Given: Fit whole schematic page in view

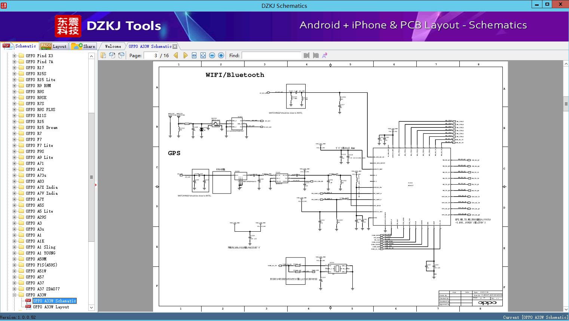Looking at the screenshot, I should 203,55.
